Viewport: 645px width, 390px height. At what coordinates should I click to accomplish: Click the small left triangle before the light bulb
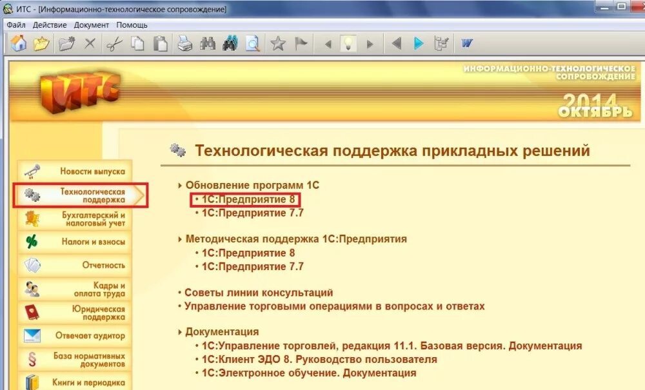point(328,44)
